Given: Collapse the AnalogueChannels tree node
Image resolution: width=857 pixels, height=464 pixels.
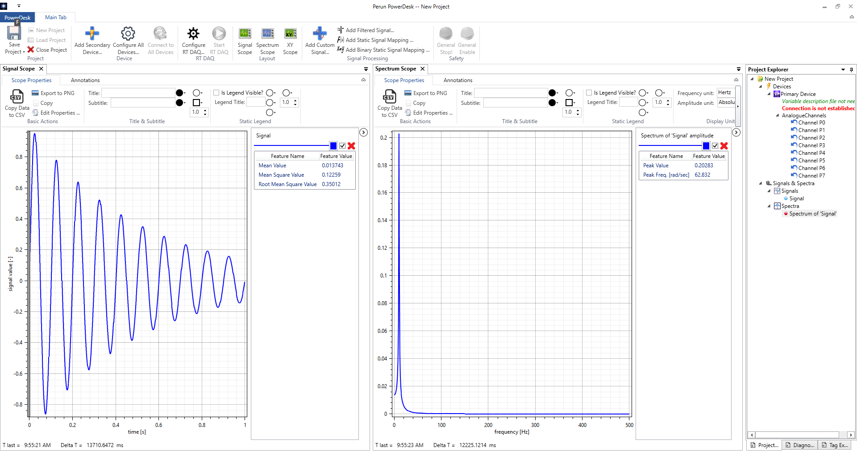Looking at the screenshot, I should pyautogui.click(x=778, y=116).
